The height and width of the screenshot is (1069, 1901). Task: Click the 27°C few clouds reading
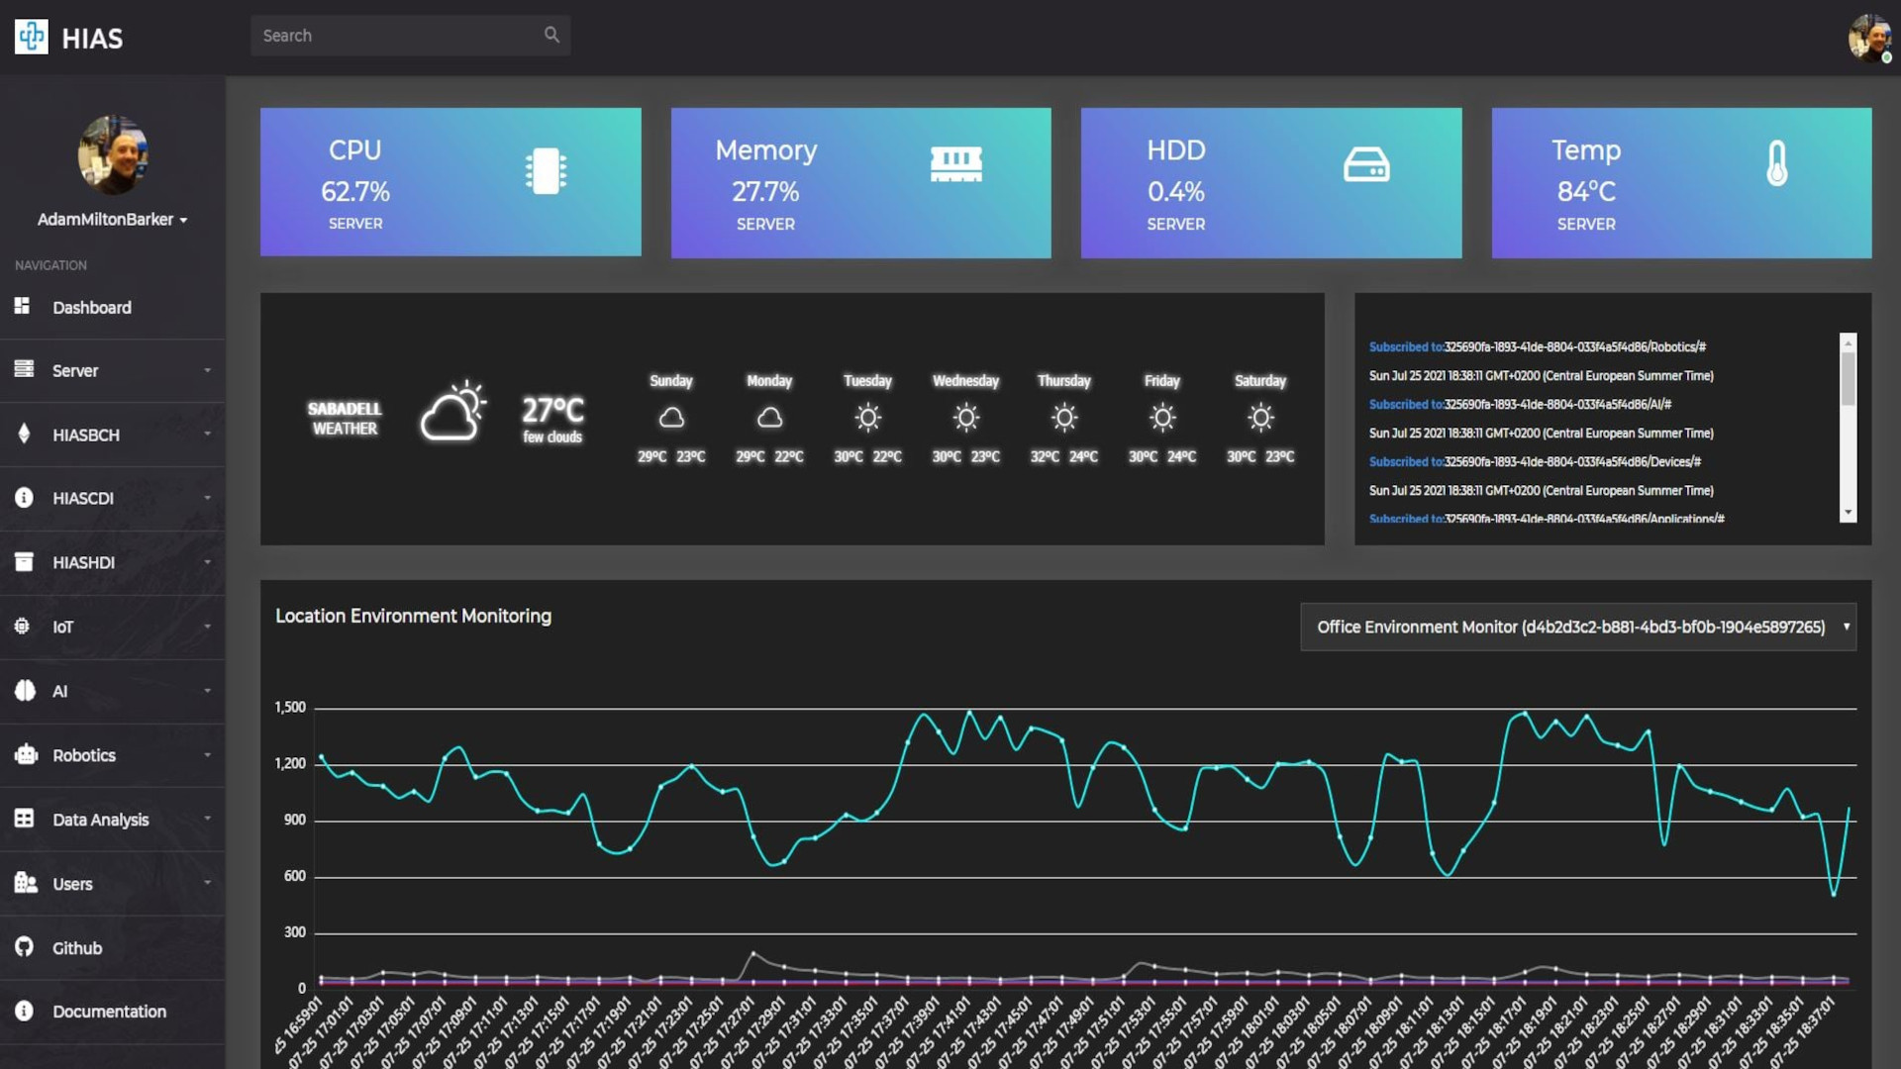[x=552, y=420]
